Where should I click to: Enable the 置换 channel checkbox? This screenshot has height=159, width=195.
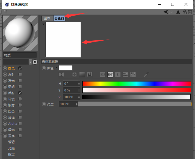click(20, 136)
